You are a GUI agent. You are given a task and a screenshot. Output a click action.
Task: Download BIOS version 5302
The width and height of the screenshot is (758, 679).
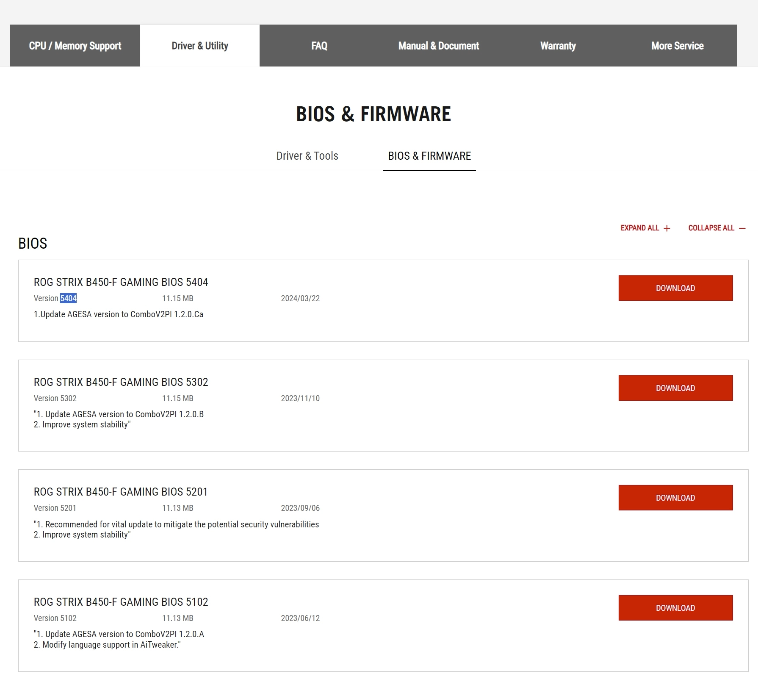tap(675, 388)
